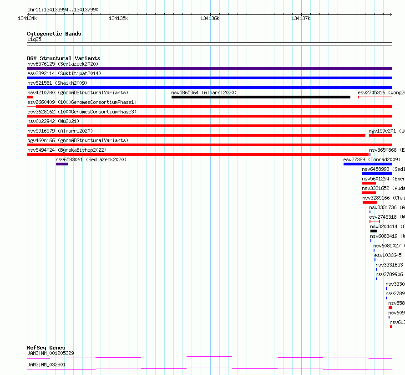
Task: Click the 134136k ruler tick label
Action: 210,18
